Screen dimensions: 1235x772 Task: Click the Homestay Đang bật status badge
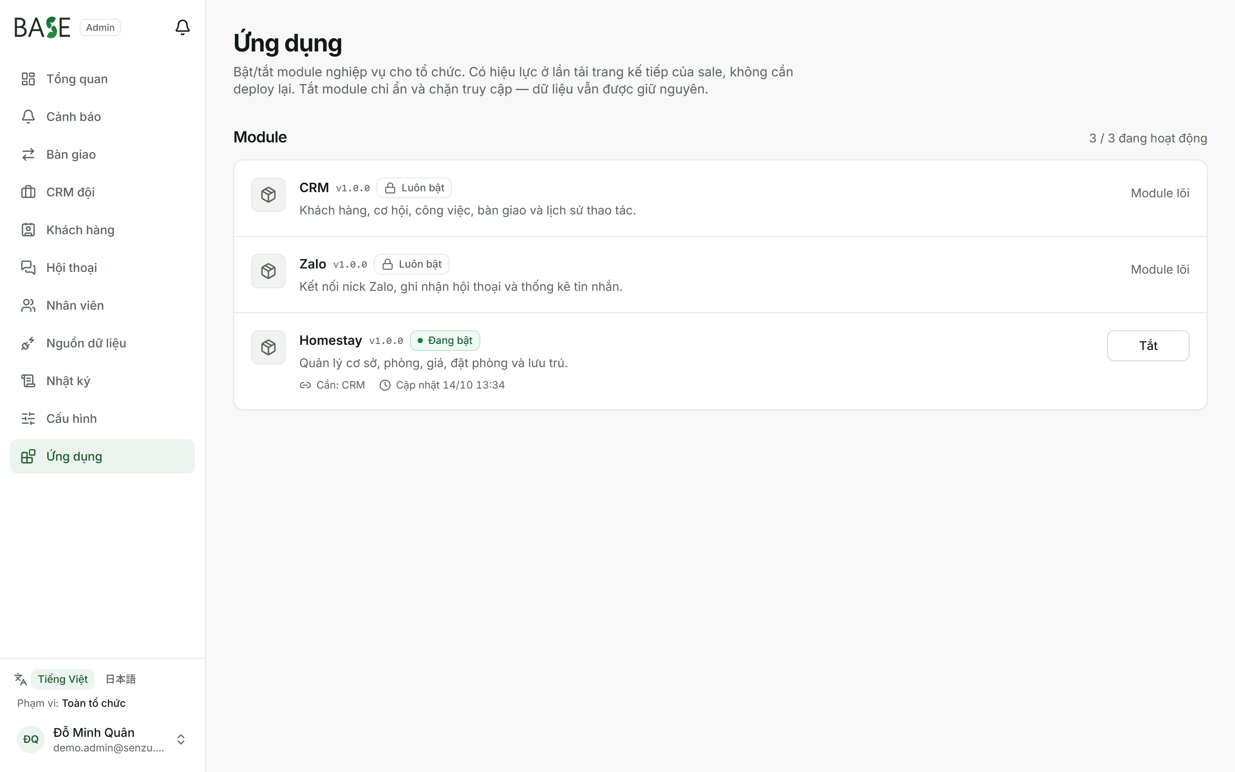tap(445, 341)
